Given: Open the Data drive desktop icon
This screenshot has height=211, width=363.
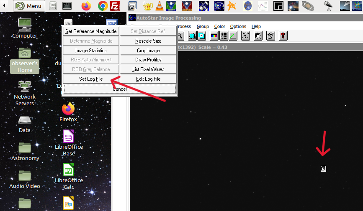Looking at the screenshot, I should pos(25,125).
